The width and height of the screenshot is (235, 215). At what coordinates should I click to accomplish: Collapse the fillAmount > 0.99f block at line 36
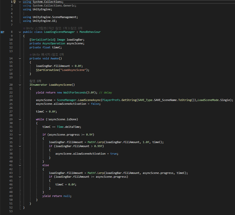point(20,146)
